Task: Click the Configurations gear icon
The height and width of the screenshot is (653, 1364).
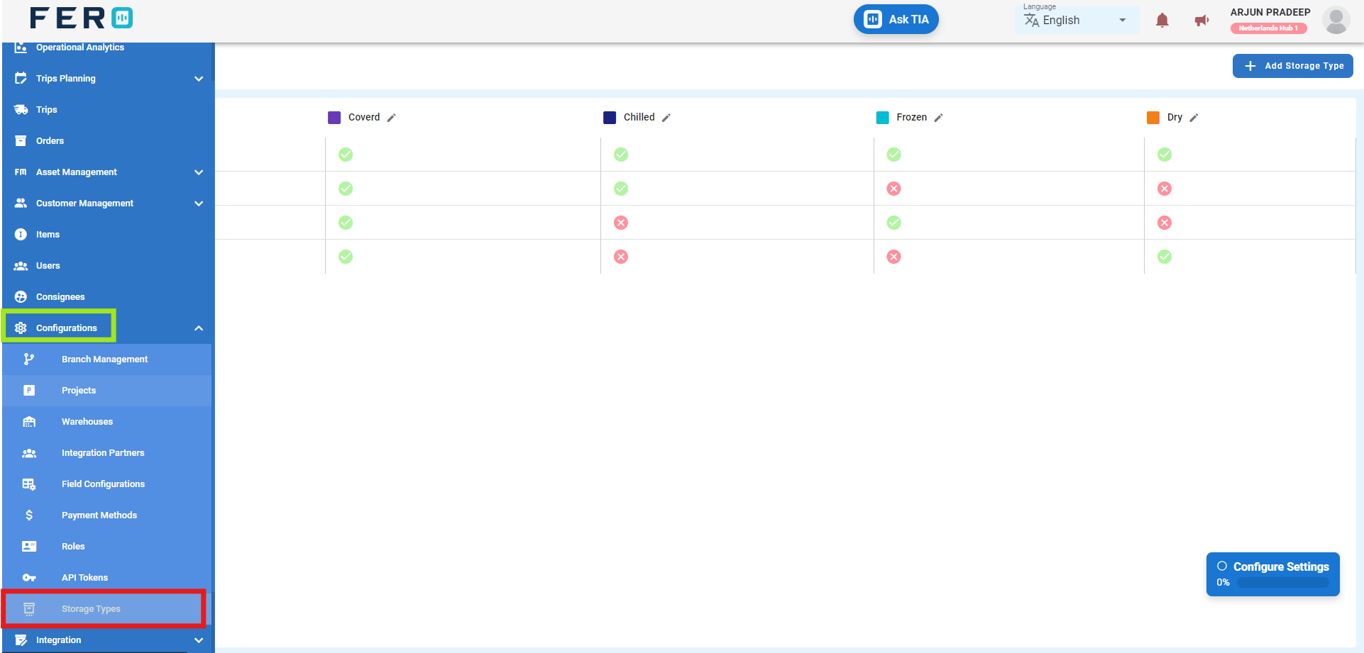Action: point(21,328)
